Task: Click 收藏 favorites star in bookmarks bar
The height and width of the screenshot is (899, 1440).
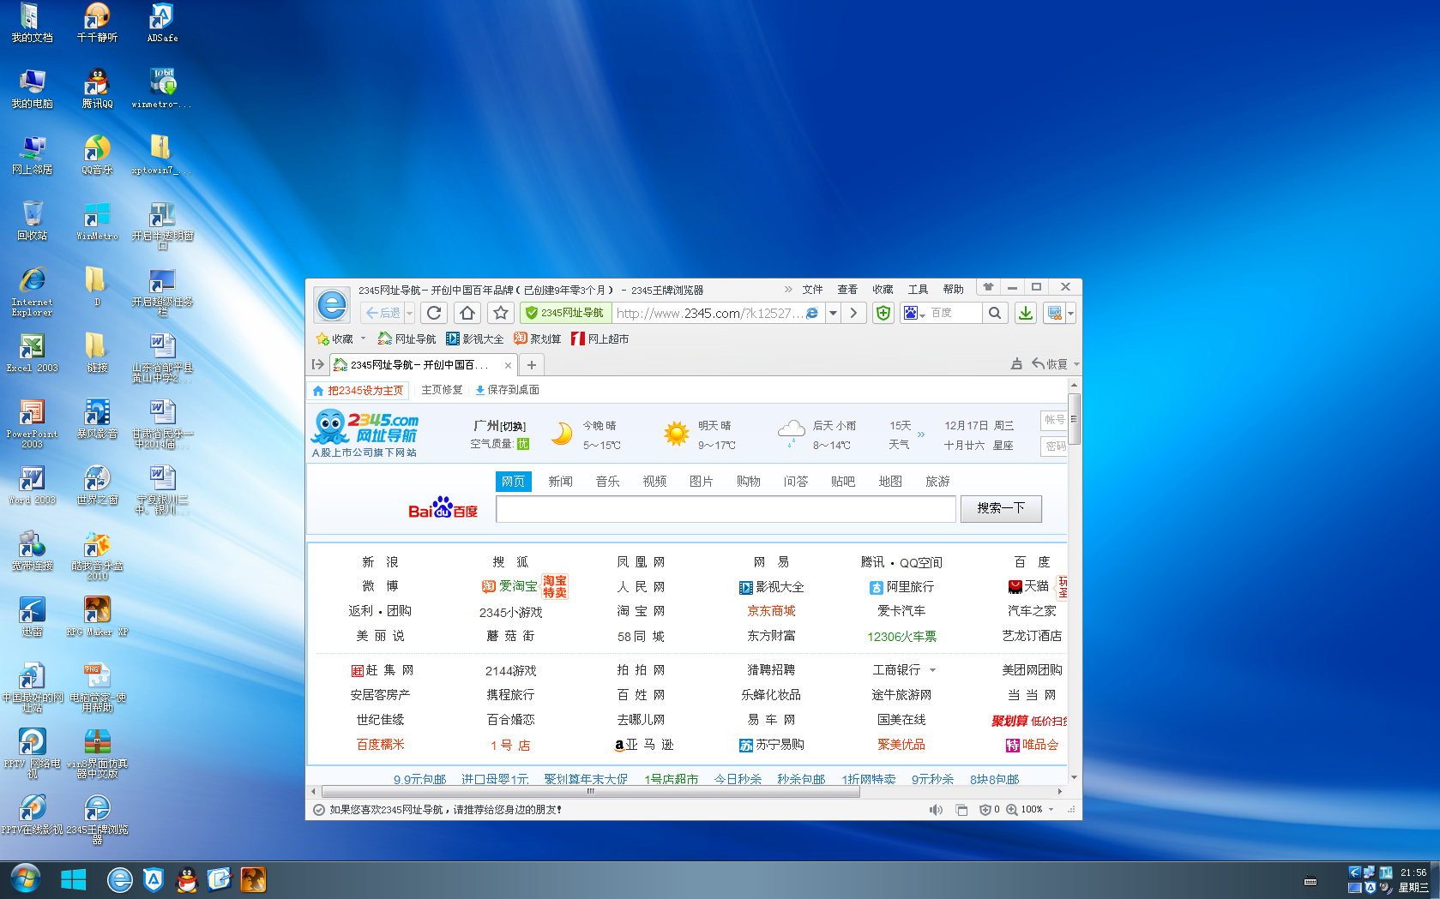Action: point(334,339)
